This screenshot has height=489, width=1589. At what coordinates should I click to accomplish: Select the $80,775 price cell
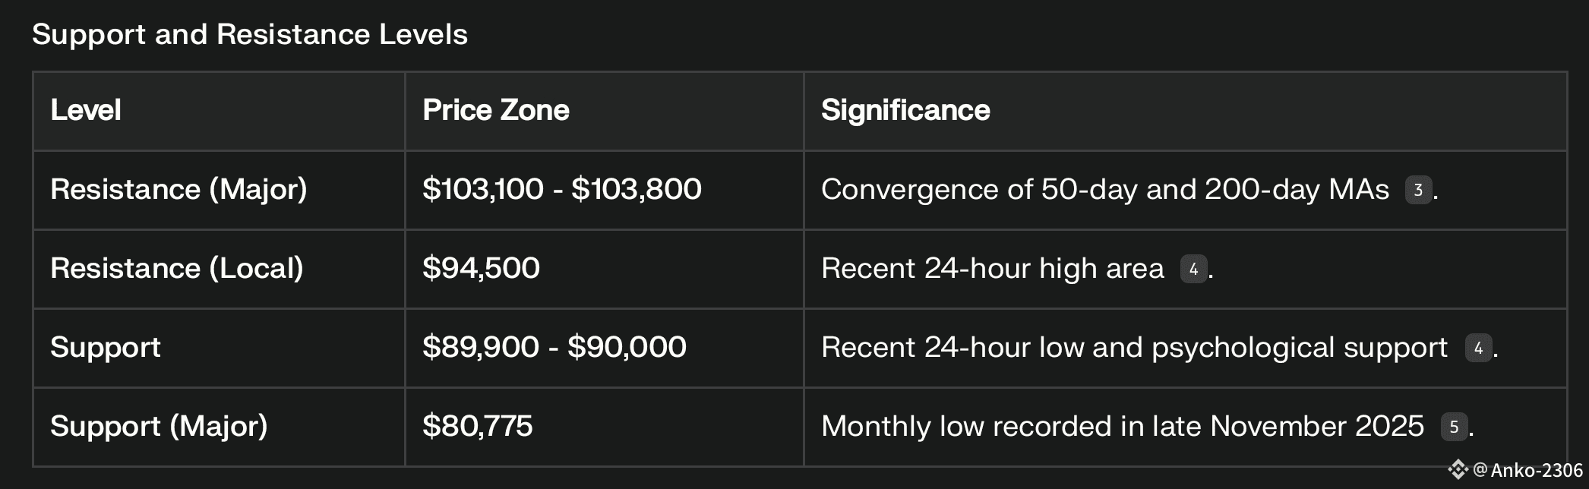(x=477, y=427)
